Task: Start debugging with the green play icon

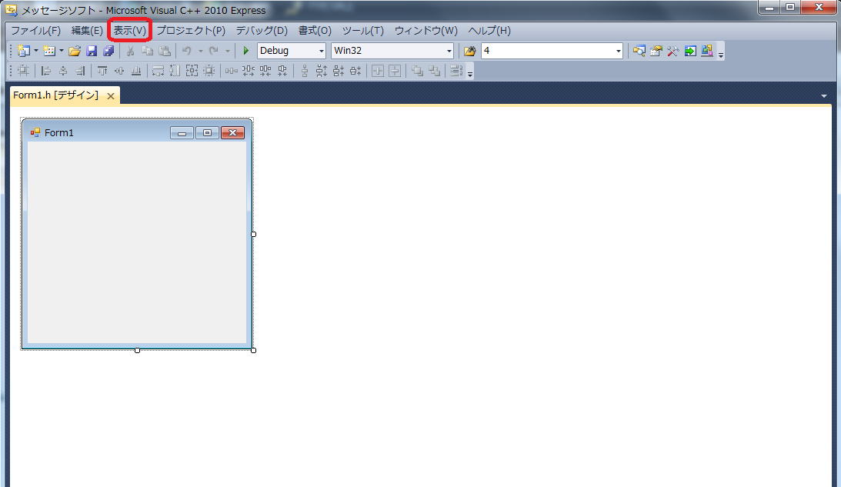Action: coord(245,51)
